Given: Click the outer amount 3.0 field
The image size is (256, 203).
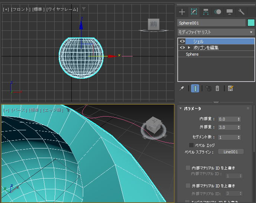Looking at the screenshot, I should click(x=227, y=127).
